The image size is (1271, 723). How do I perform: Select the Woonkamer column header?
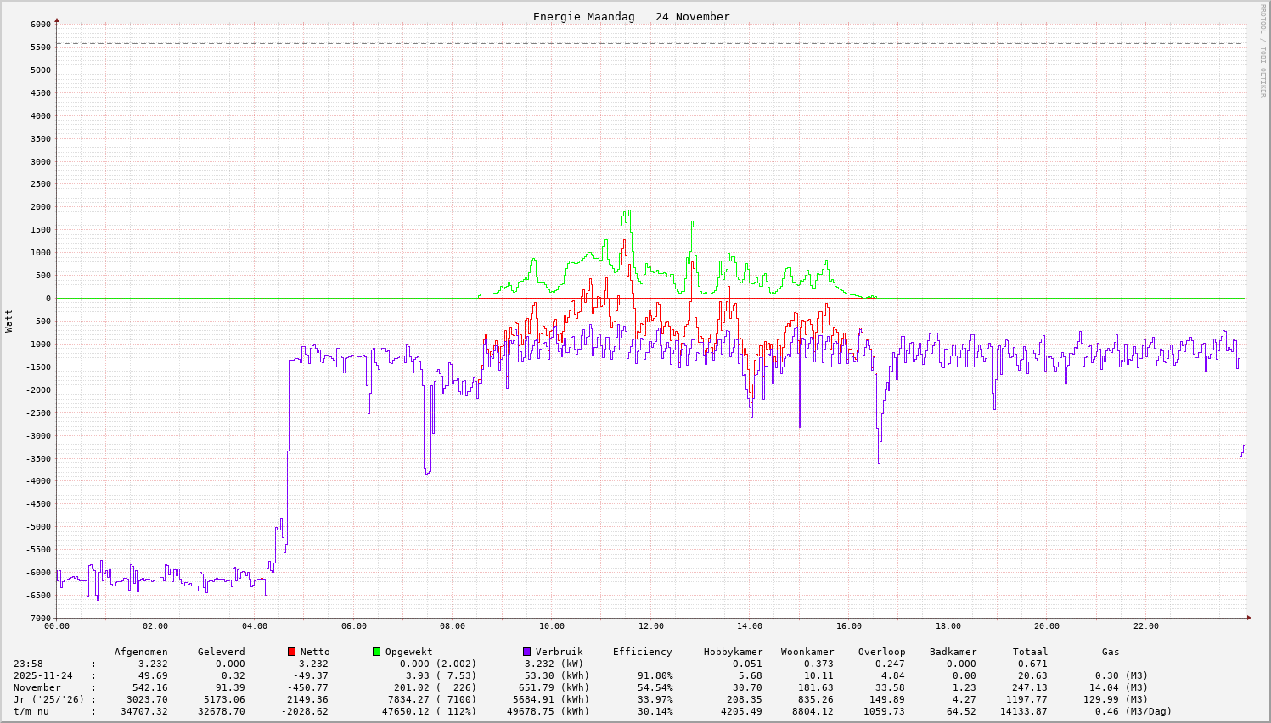[807, 652]
